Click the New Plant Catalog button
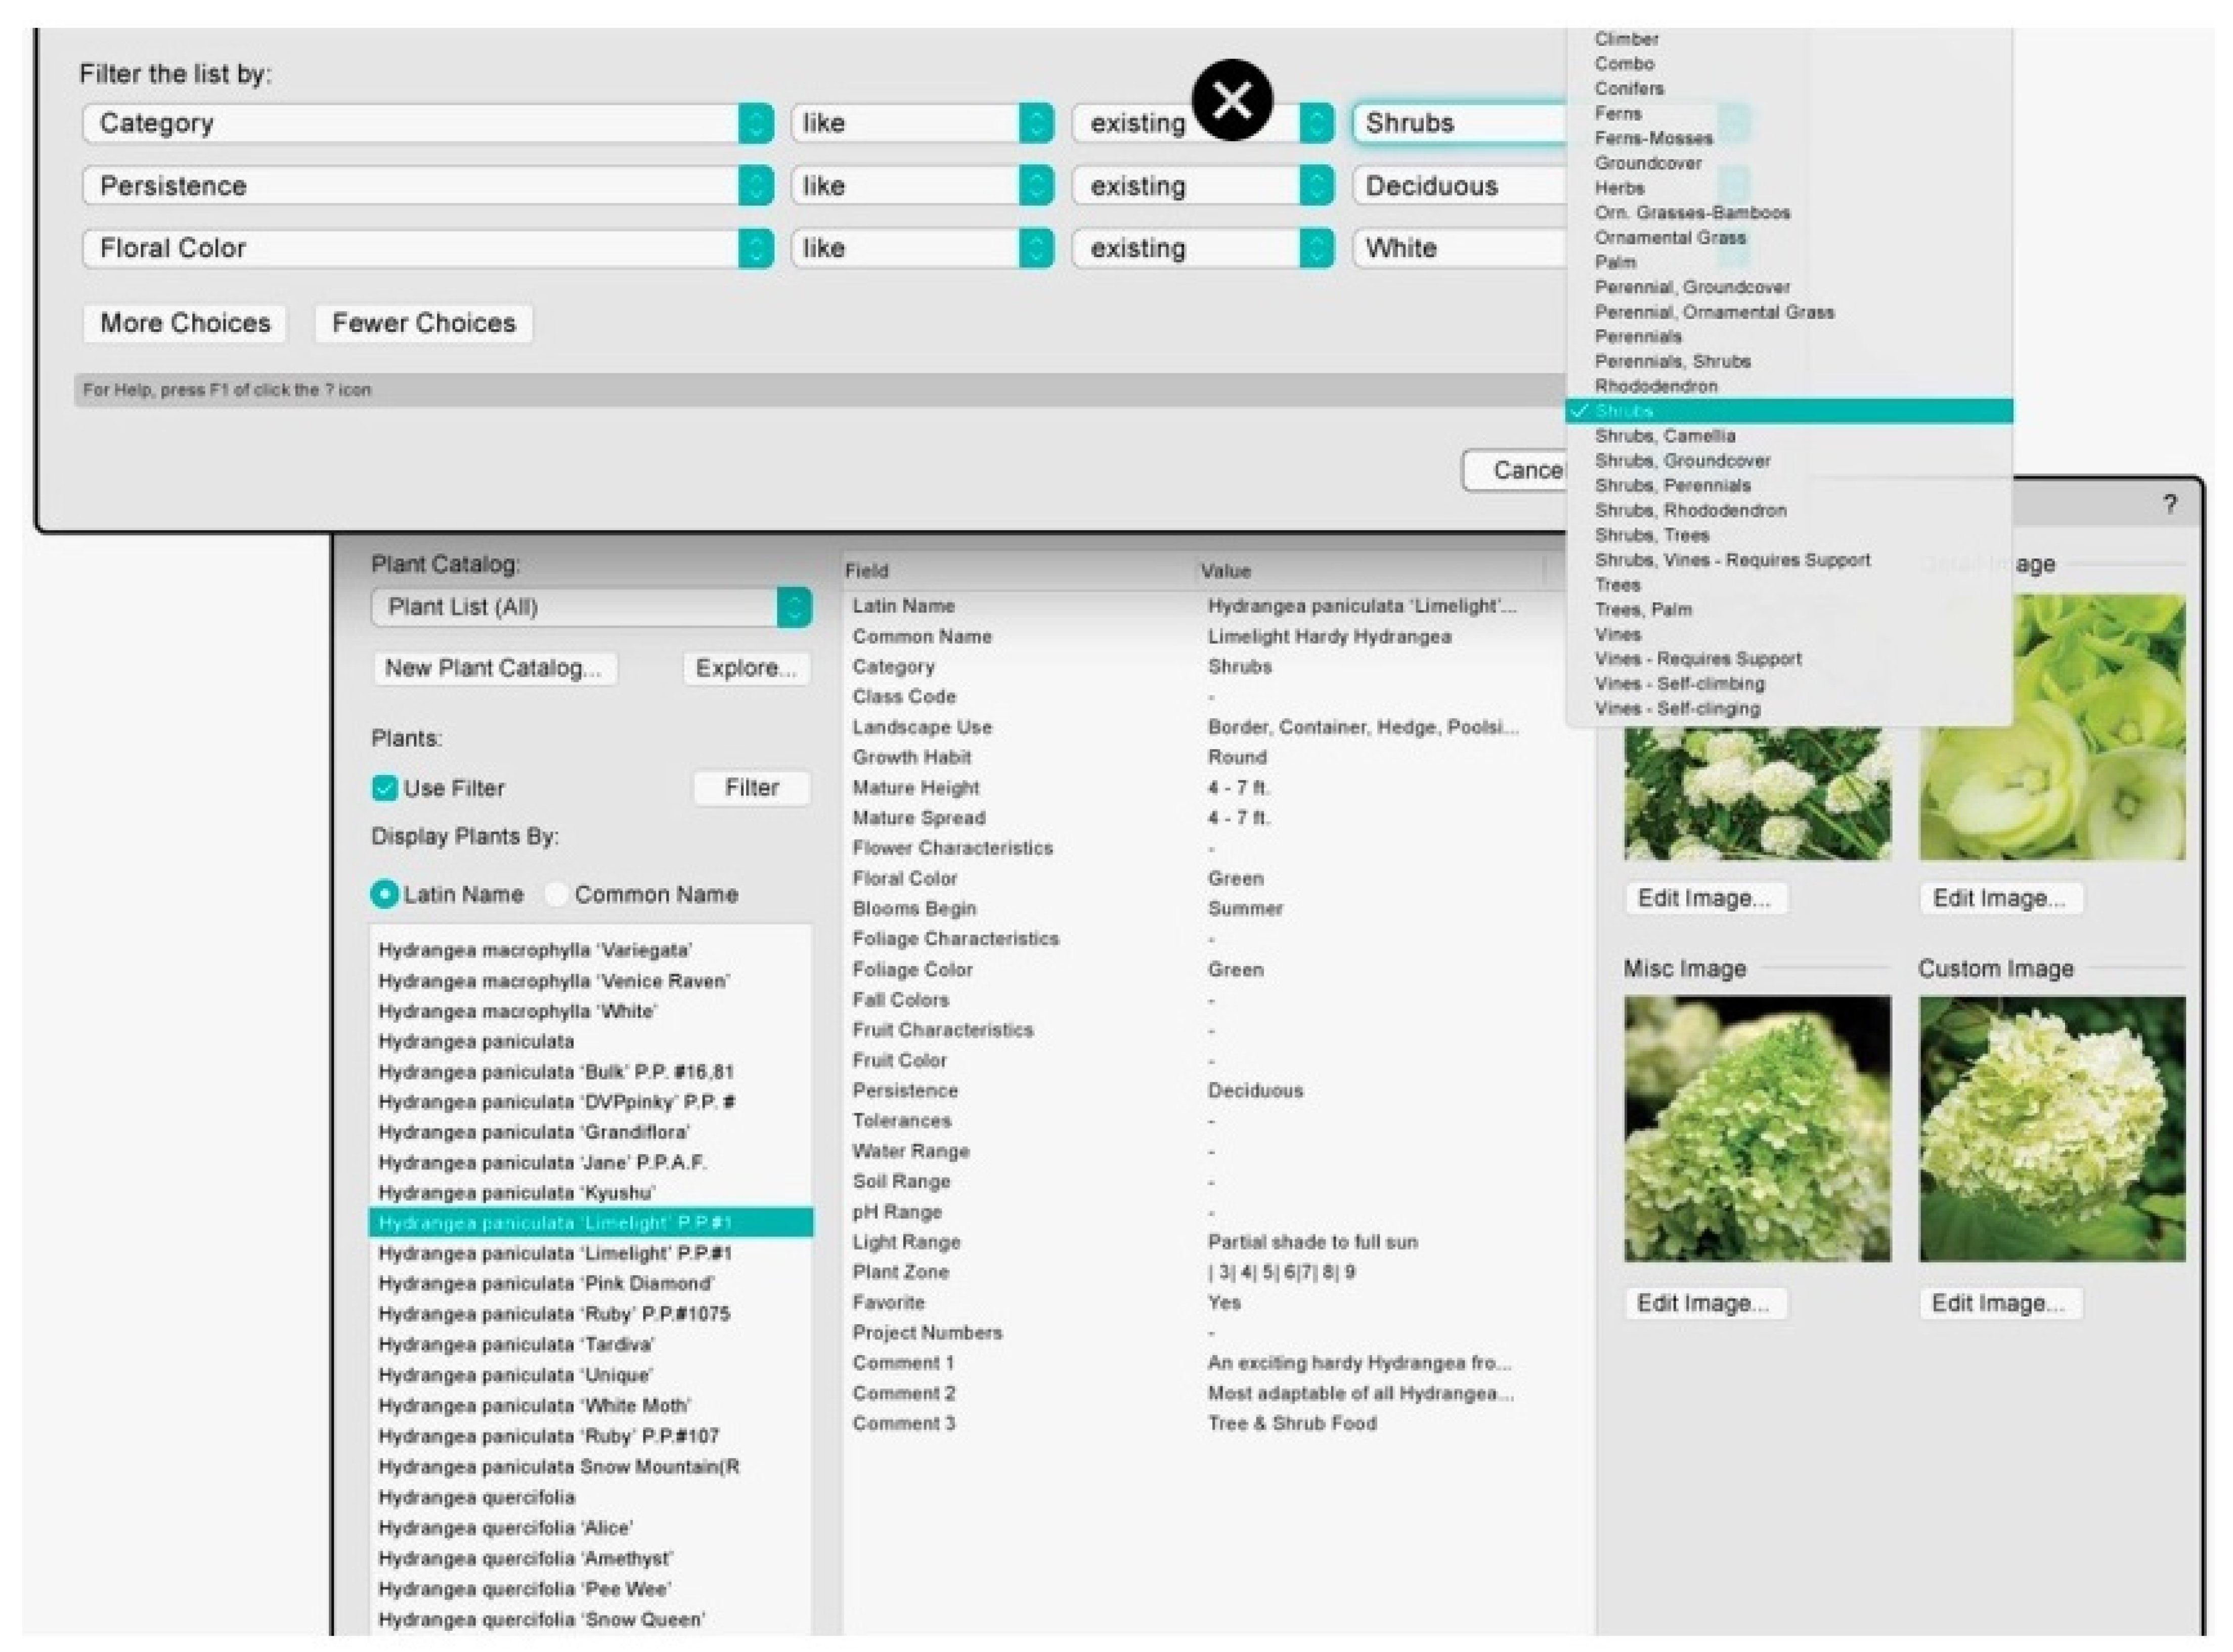2233x1652 pixels. [494, 668]
